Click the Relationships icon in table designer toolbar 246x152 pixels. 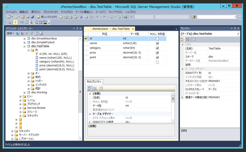point(22,22)
